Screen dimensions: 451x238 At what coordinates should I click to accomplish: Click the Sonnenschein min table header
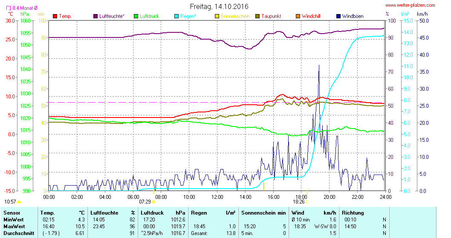[263, 213]
